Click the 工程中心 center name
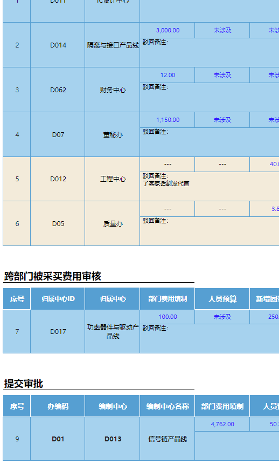 (x=113, y=179)
